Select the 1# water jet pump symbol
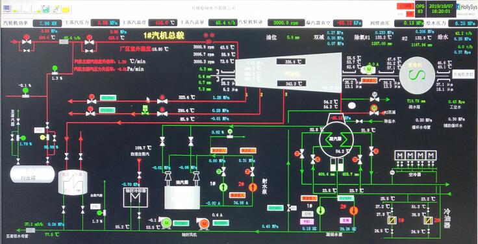This screenshot has width=478, height=244. (223, 188)
